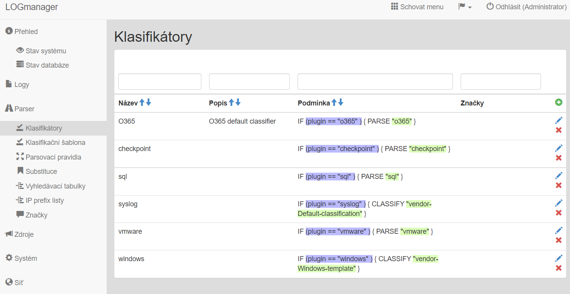The image size is (570, 294).
Task: Hide menu via Schovat menu
Action: [x=417, y=7]
